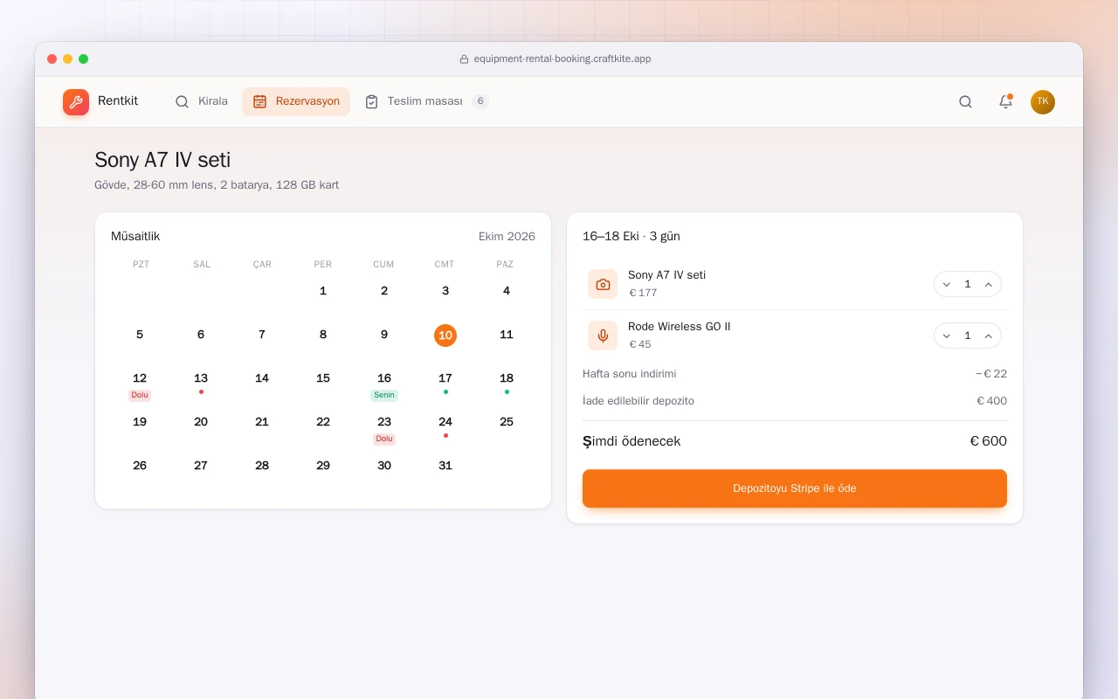Select October 12 marked Dolu

click(x=140, y=384)
